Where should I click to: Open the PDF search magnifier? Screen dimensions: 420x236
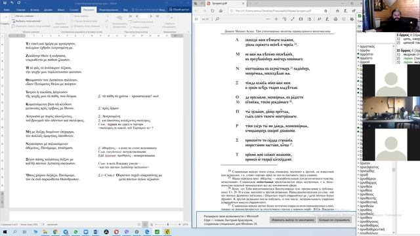coord(217,19)
